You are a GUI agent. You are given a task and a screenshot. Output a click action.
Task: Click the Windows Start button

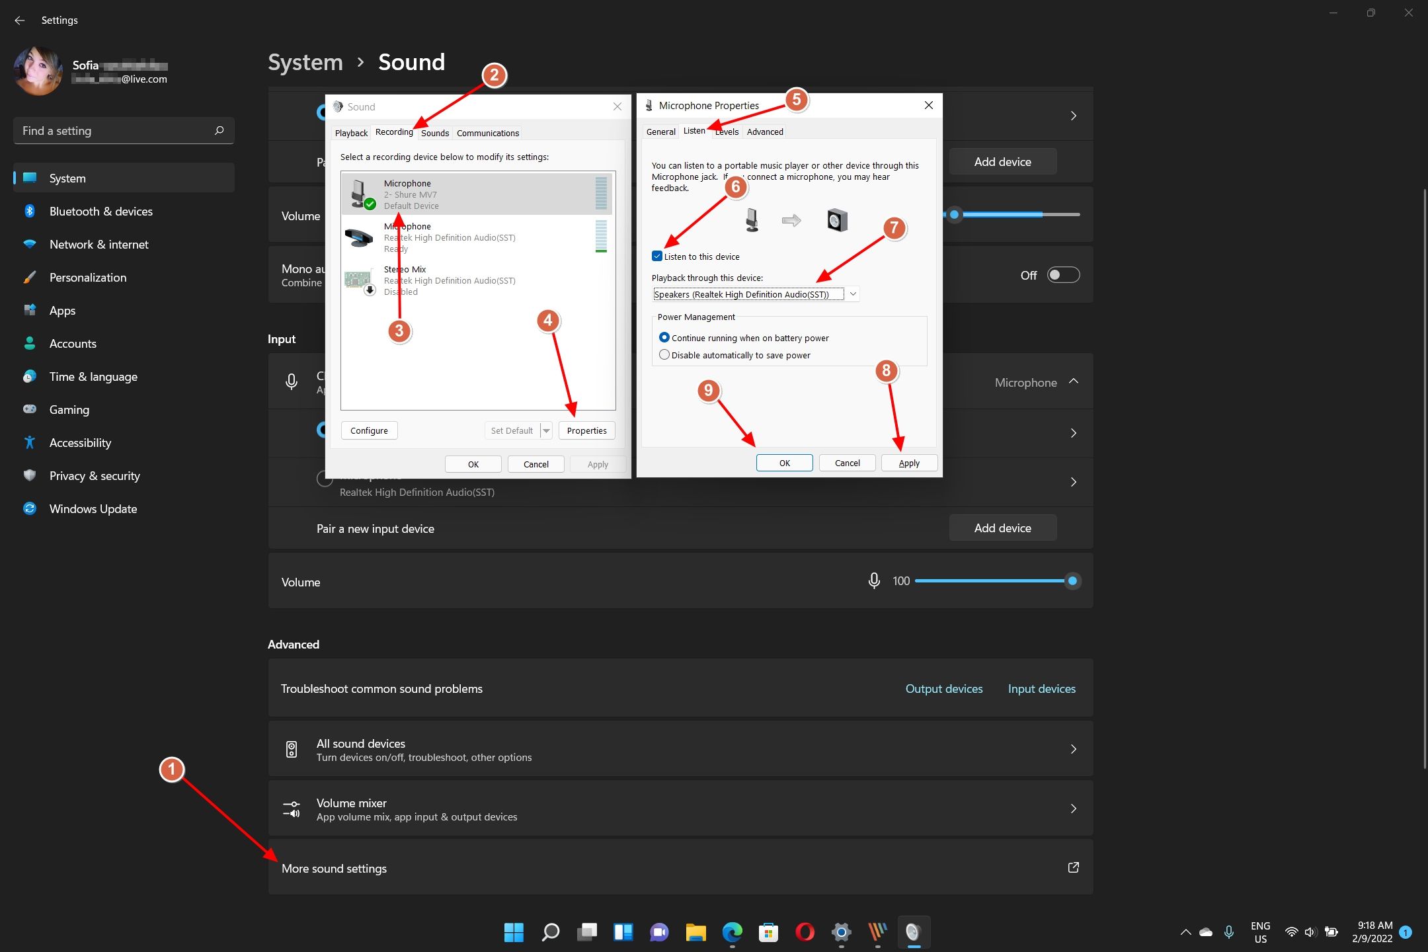click(514, 932)
